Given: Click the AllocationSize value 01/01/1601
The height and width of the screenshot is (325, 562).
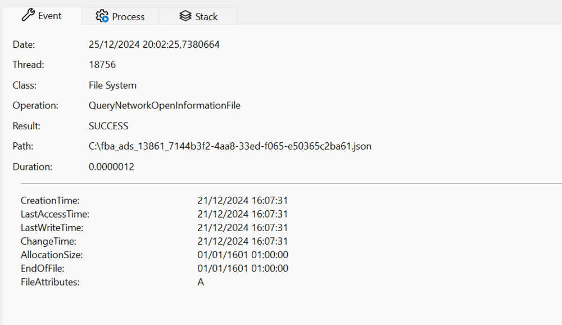Looking at the screenshot, I should [x=243, y=255].
